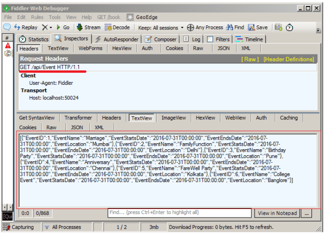The height and width of the screenshot is (234, 325).
Task: Click the Go resume button
Action: [x=63, y=27]
